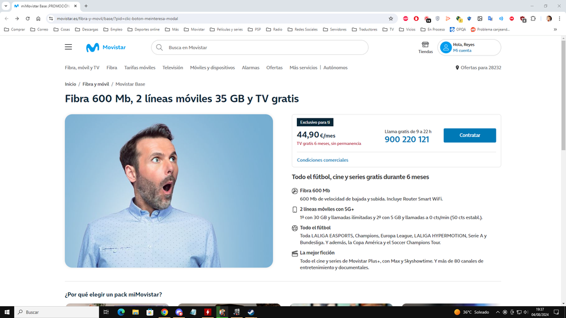
Task: Click the Contratar button
Action: [x=470, y=135]
